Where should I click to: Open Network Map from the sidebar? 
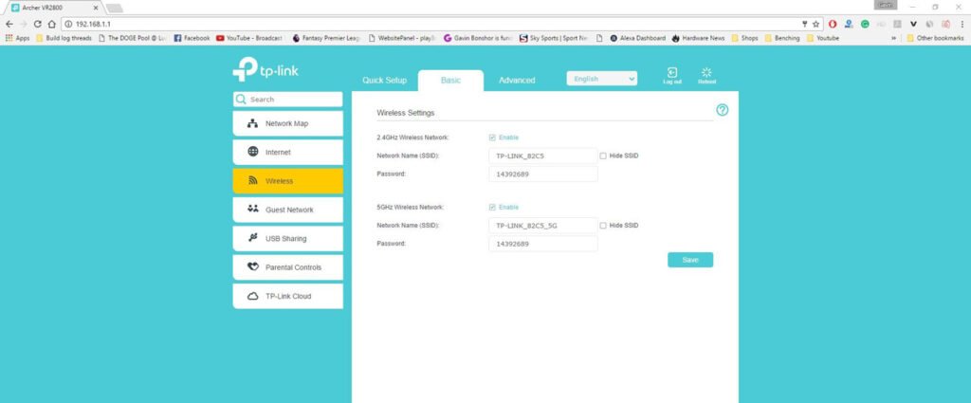click(x=287, y=123)
